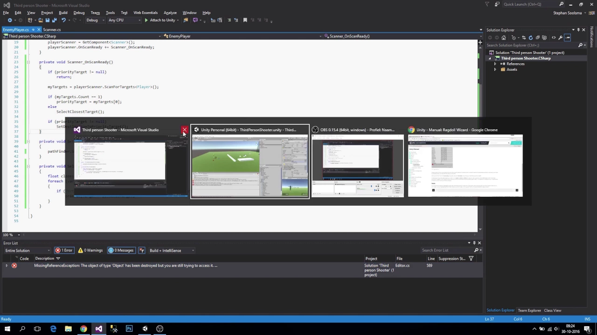Open the Stephan Soolsma account dropdown
This screenshot has width=597, height=335.
coord(570,13)
